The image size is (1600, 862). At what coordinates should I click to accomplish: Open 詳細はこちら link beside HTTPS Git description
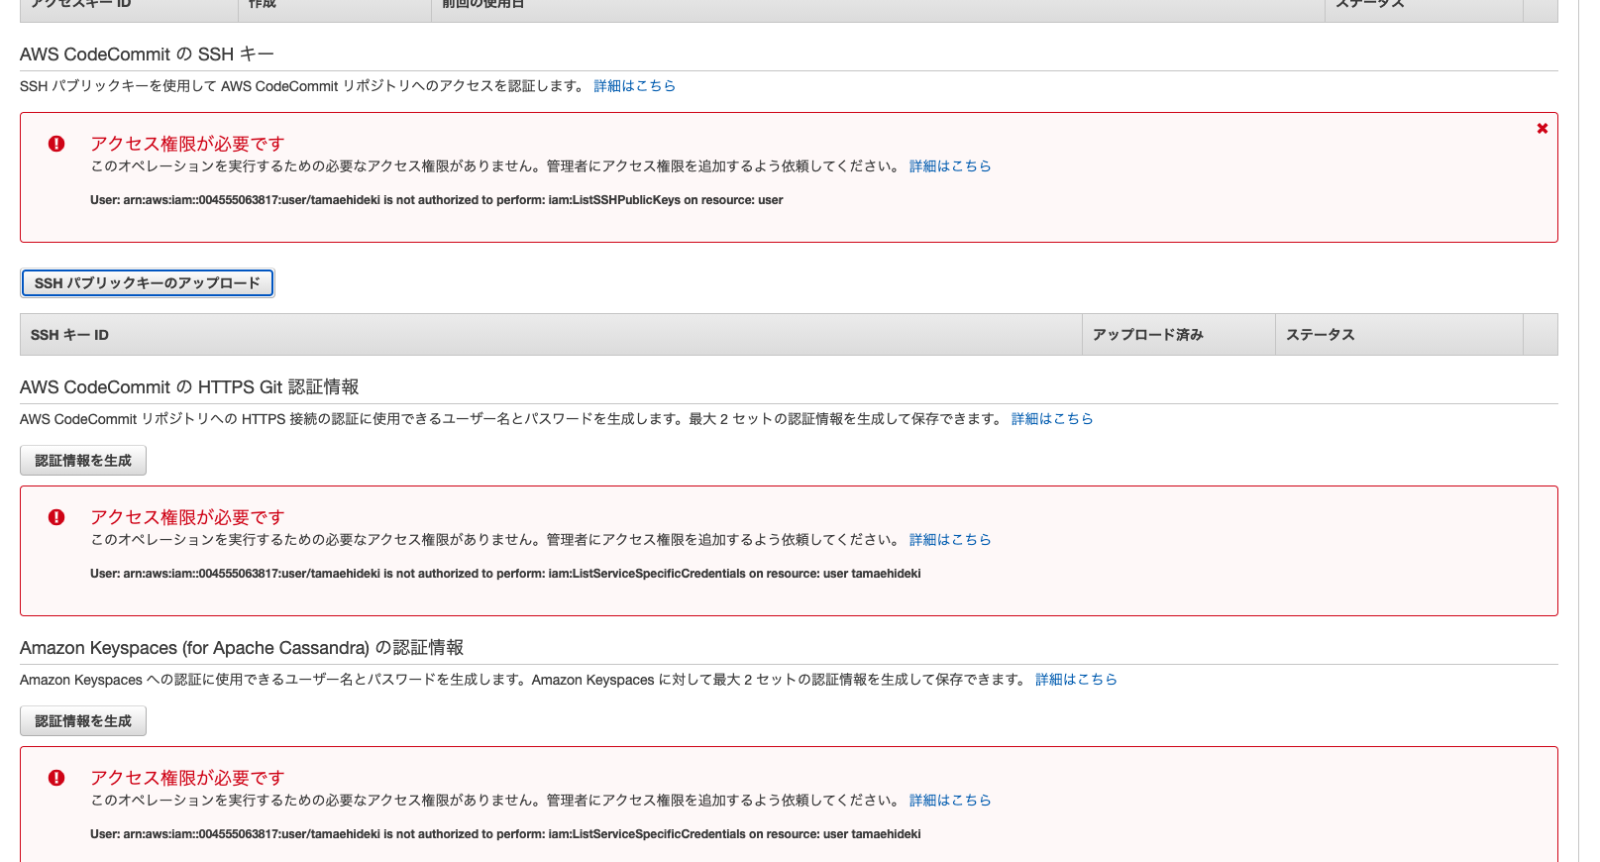pos(1052,419)
